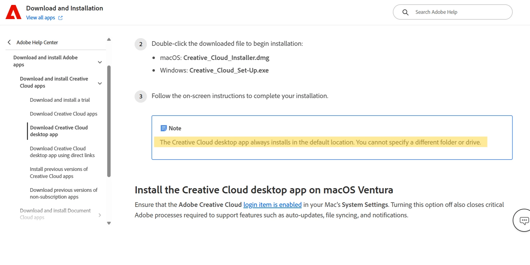The image size is (530, 265).
Task: Click the search magnifier icon
Action: pyautogui.click(x=405, y=12)
